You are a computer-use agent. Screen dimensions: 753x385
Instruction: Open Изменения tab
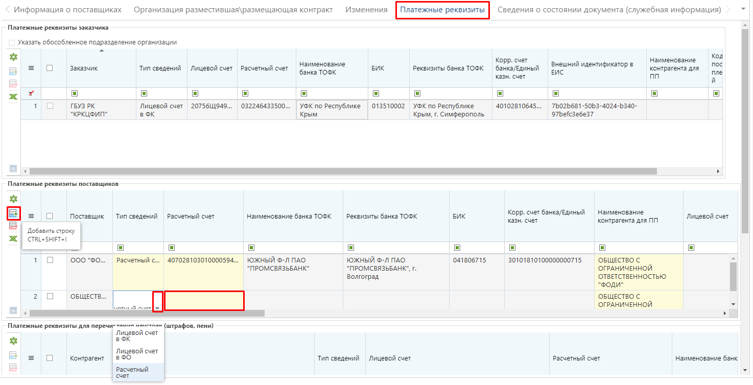pyautogui.click(x=366, y=10)
